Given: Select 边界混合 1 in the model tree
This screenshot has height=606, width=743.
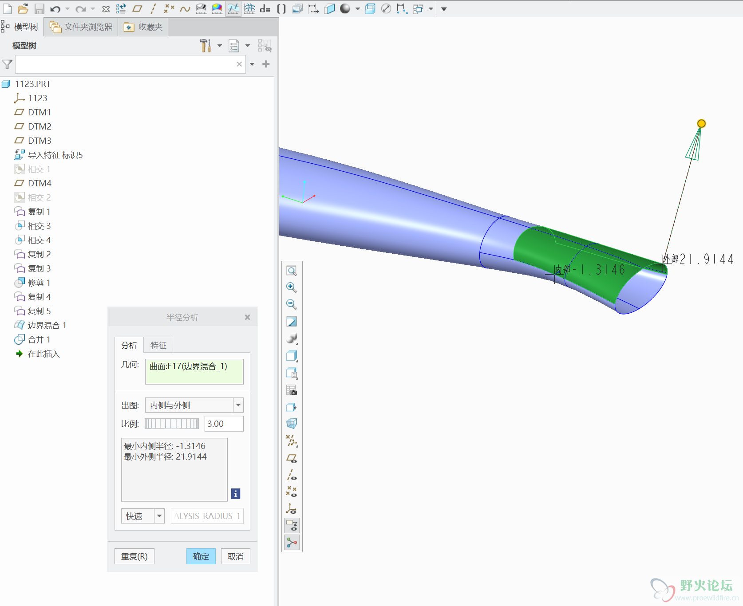Looking at the screenshot, I should tap(47, 325).
